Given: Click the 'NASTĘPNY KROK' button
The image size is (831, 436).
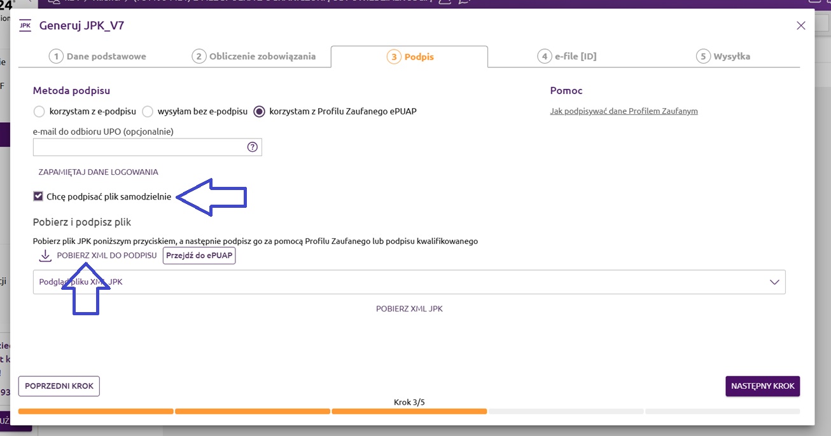Looking at the screenshot, I should tap(762, 386).
